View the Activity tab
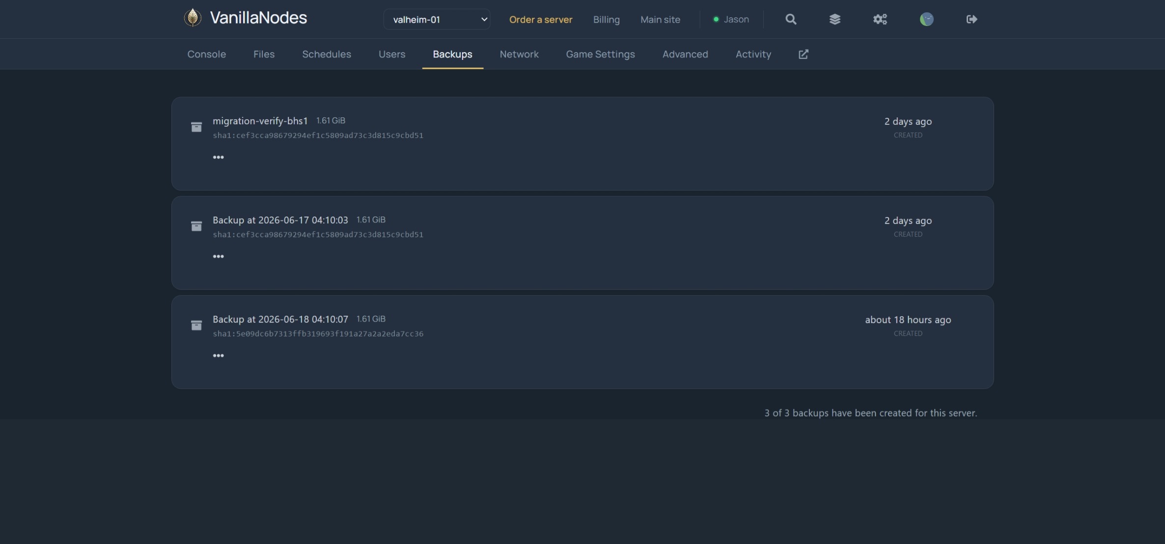This screenshot has width=1165, height=544. coord(753,54)
